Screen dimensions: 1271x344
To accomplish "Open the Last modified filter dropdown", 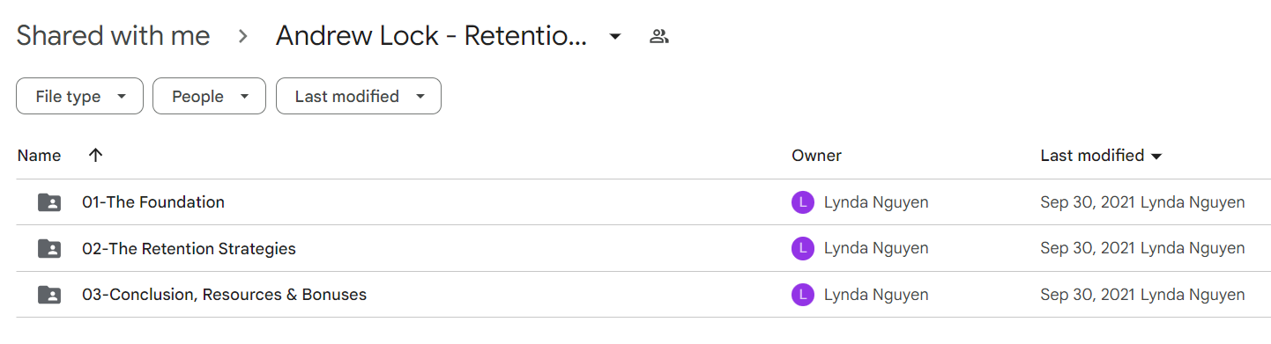I will point(359,96).
